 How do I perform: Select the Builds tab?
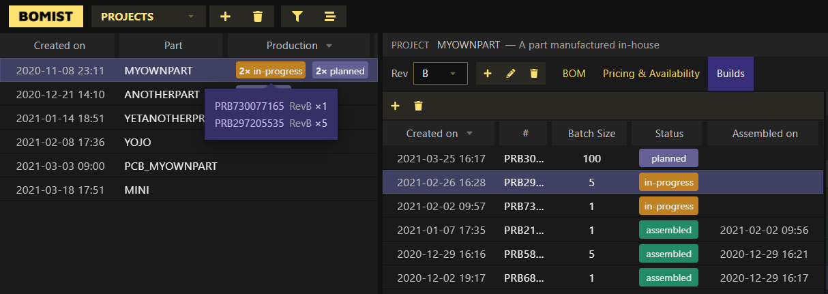tap(730, 74)
